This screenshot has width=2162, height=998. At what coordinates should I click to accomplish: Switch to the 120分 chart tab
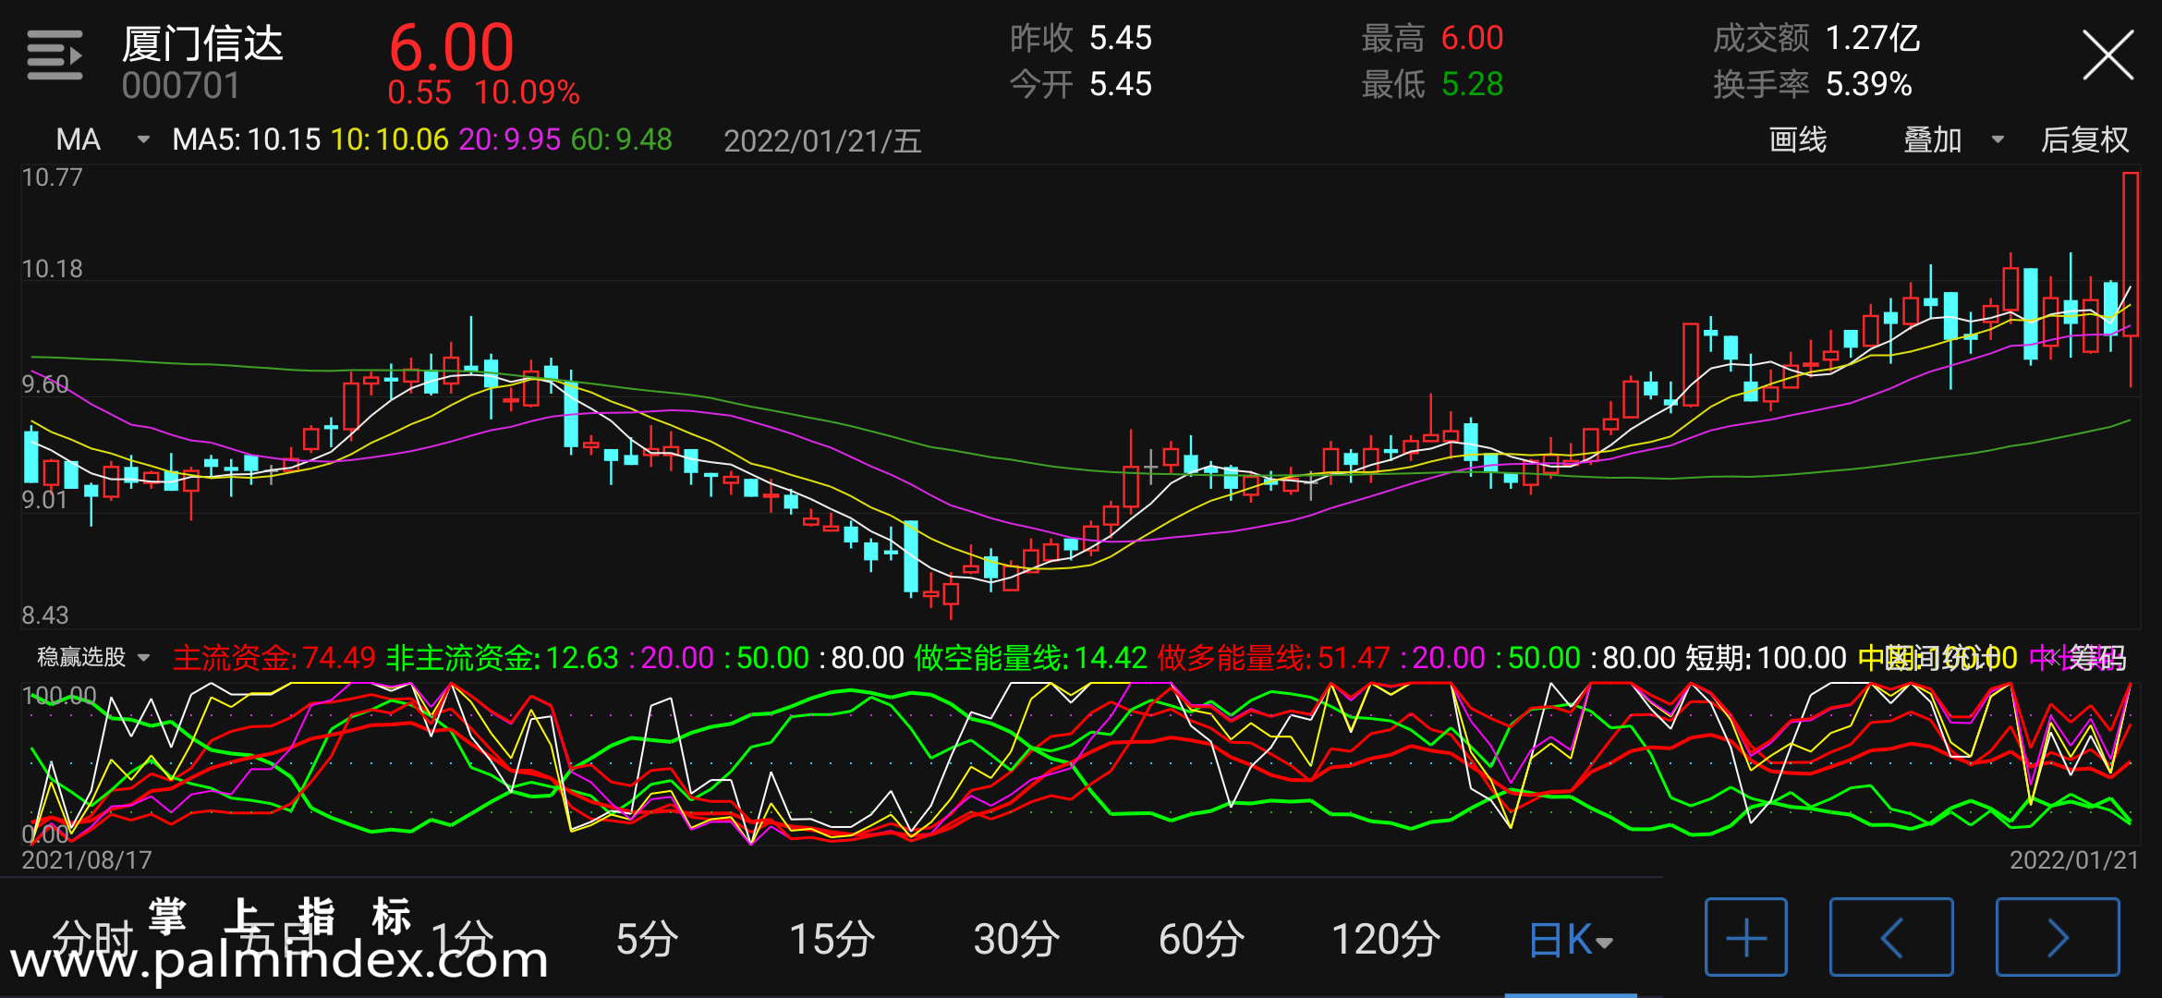pyautogui.click(x=1386, y=939)
